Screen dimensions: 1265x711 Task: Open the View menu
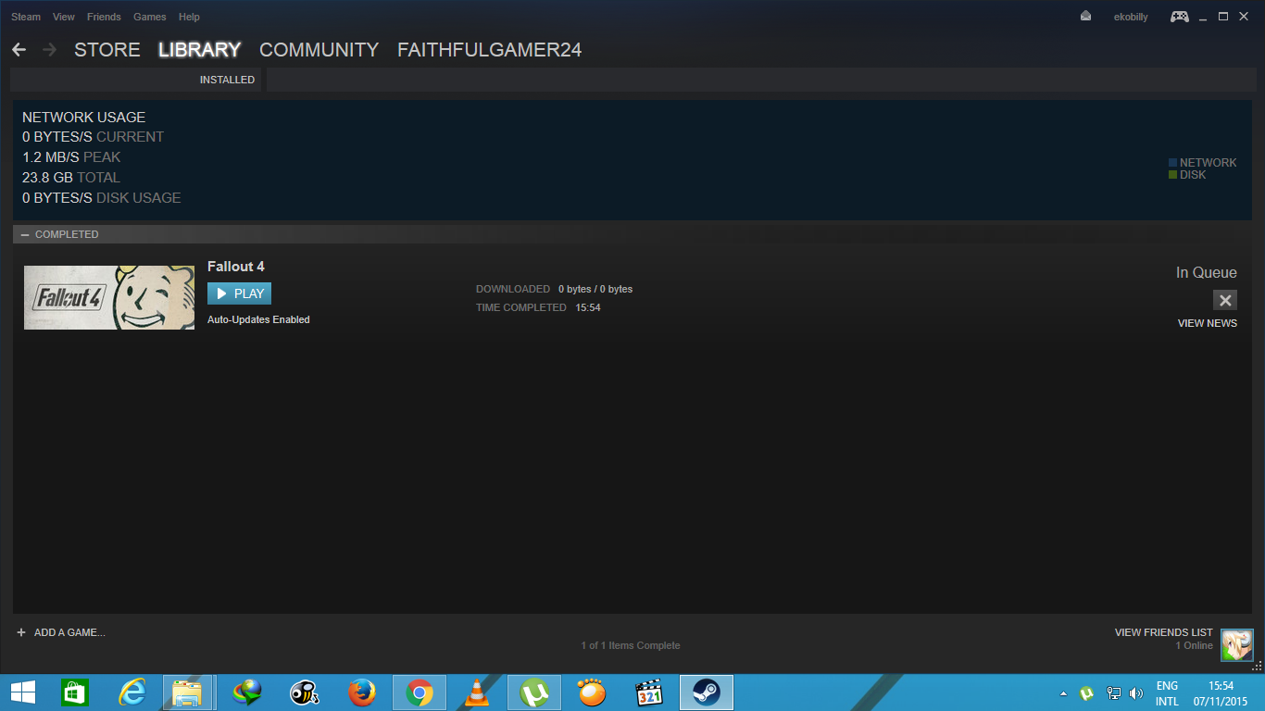coord(64,17)
